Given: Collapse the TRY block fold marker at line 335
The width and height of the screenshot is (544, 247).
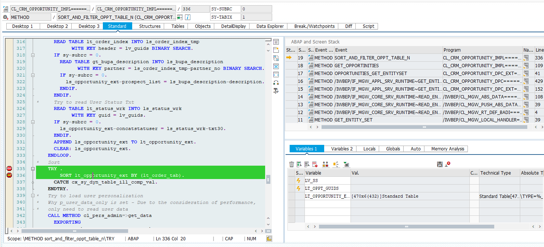Looking at the screenshot, I should 33,169.
